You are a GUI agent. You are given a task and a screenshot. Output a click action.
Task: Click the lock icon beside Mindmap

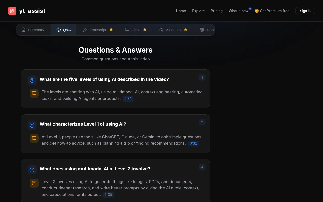click(x=186, y=30)
